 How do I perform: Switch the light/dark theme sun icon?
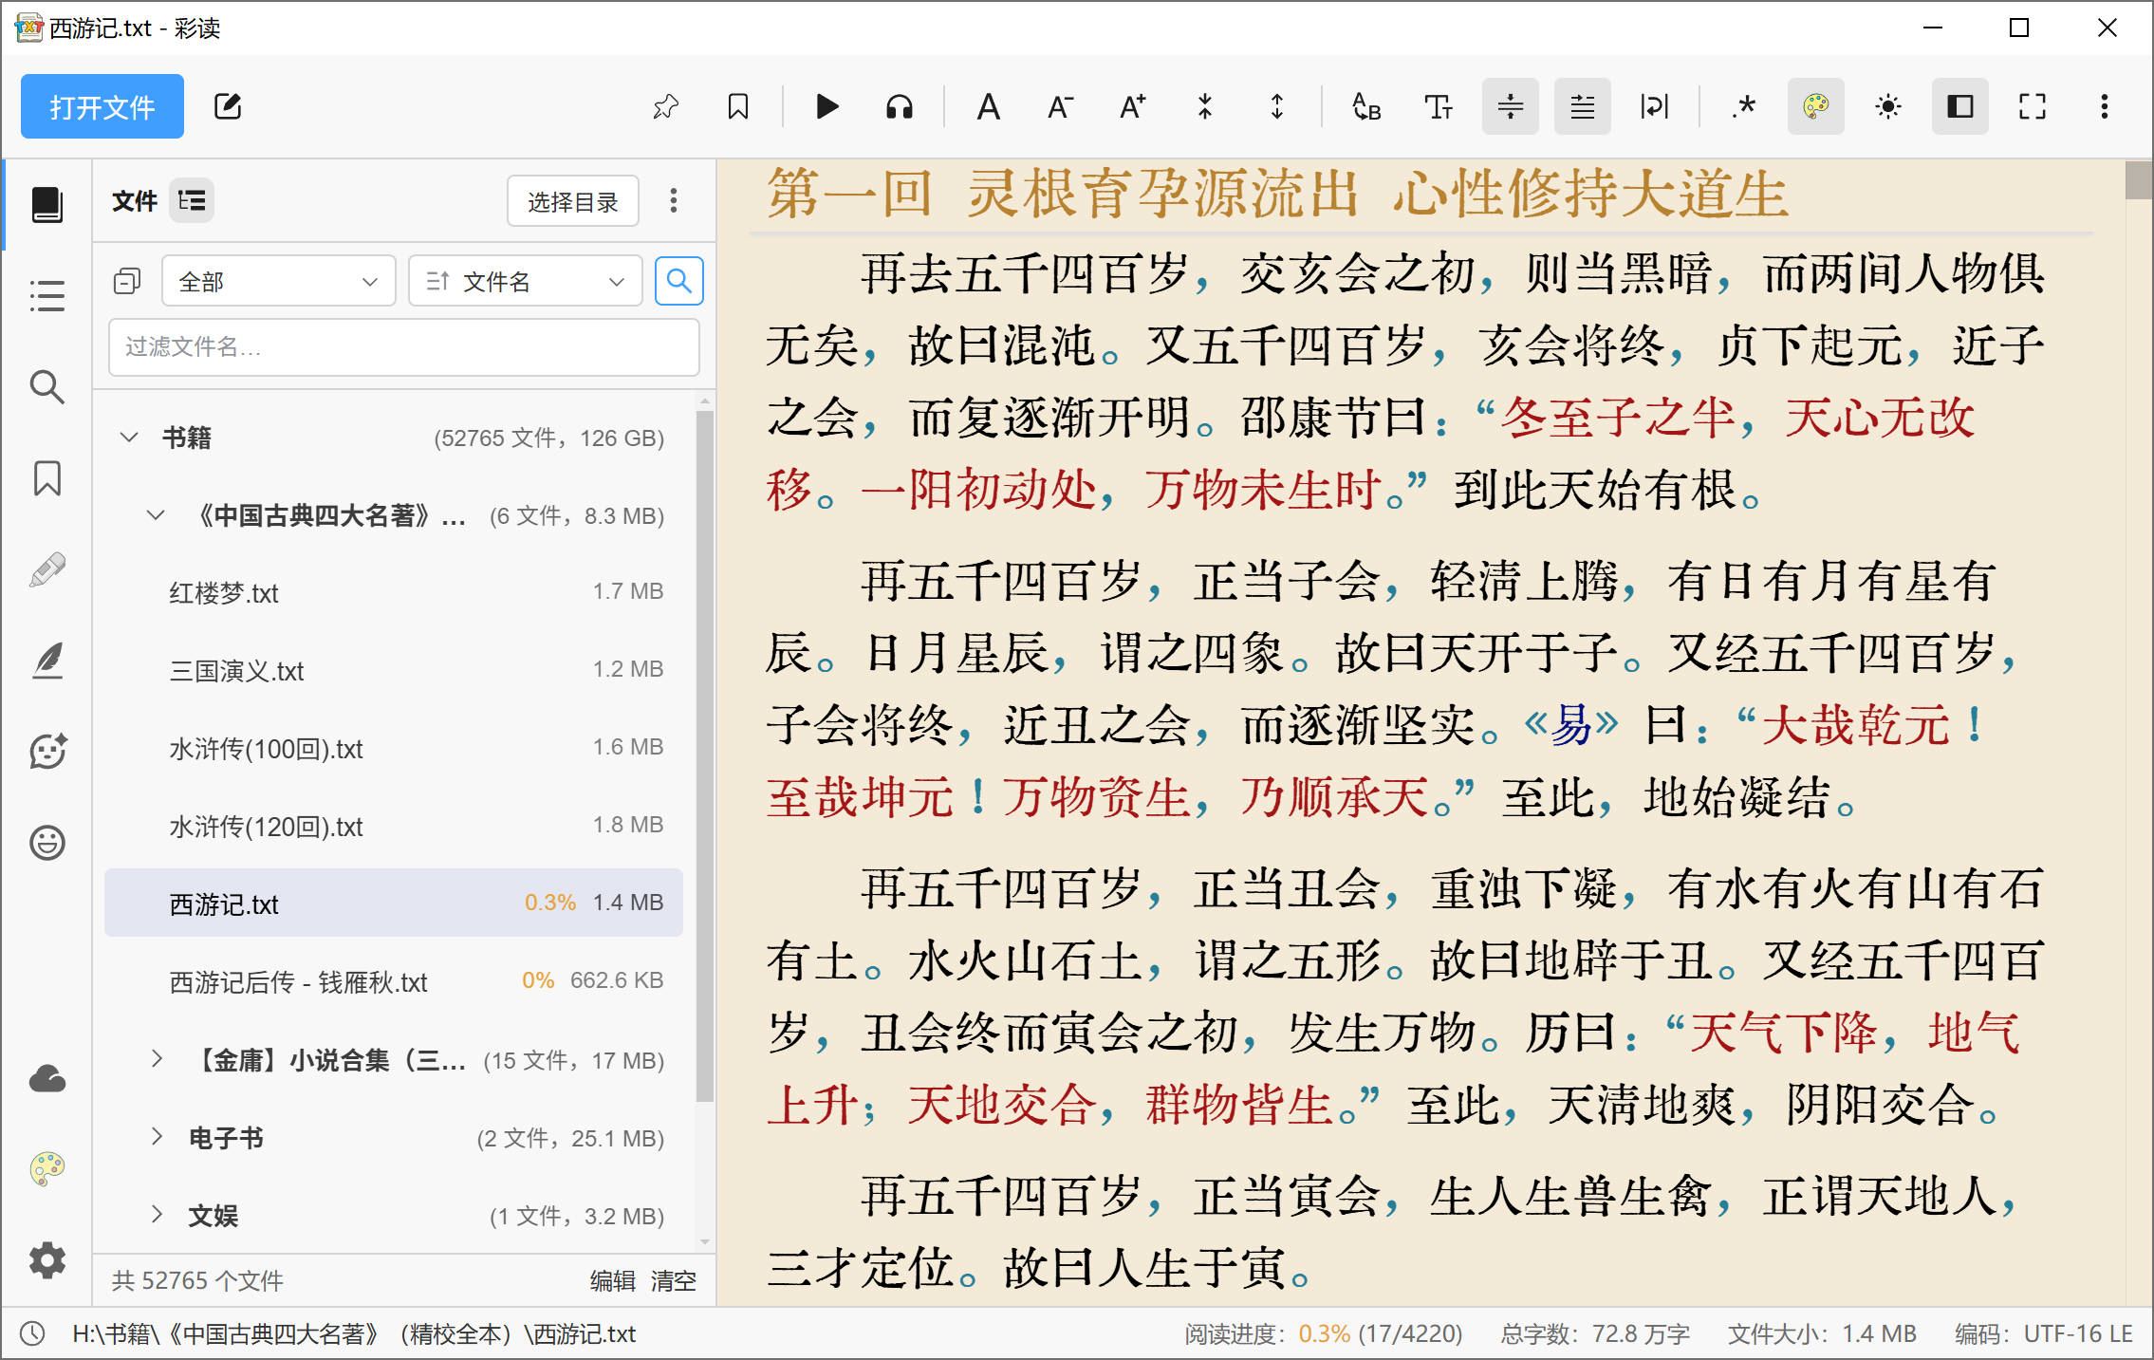[x=1888, y=106]
